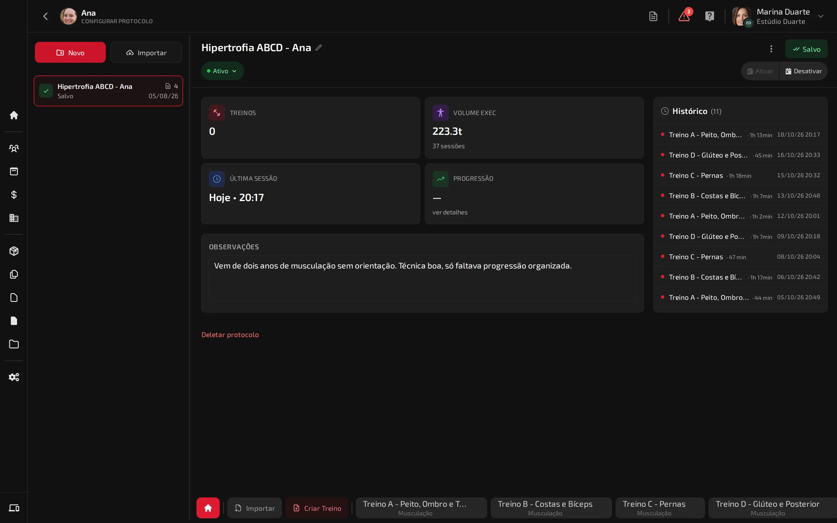The height and width of the screenshot is (523, 837).
Task: Open the calendar sidebar icon
Action: point(14,171)
